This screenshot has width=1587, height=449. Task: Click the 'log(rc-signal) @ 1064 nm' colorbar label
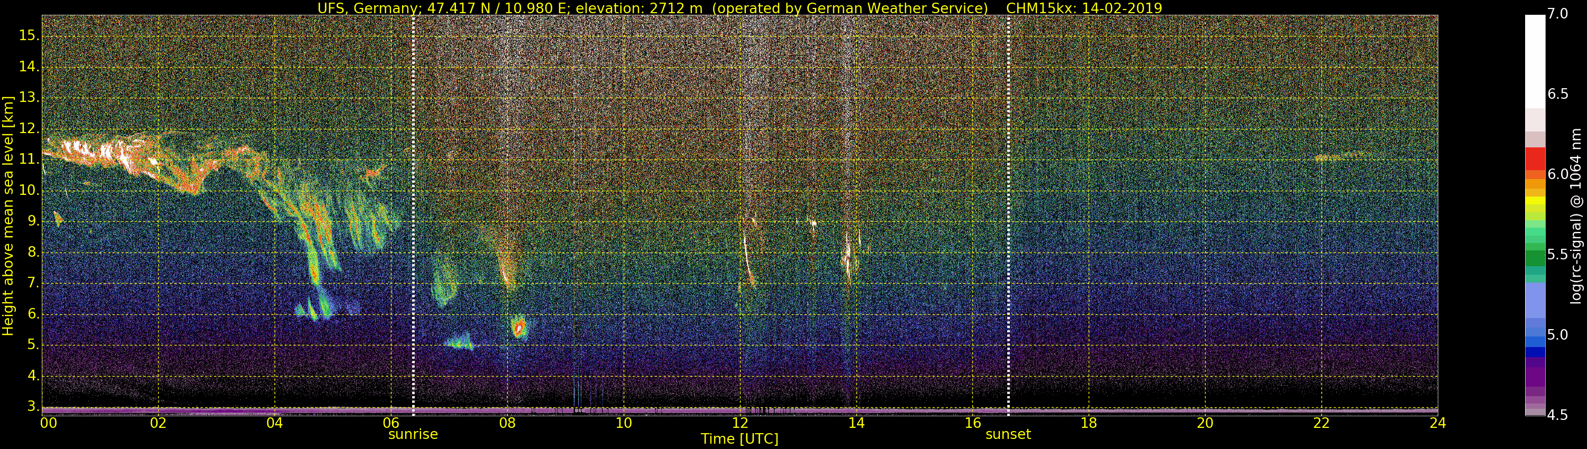(1576, 216)
